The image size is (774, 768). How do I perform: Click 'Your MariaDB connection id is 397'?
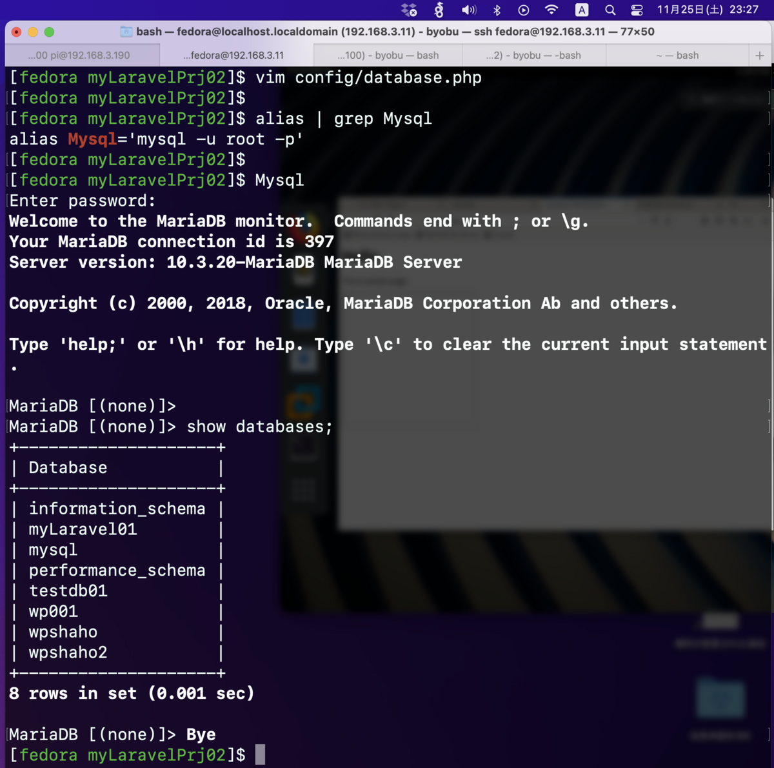pyautogui.click(x=172, y=242)
